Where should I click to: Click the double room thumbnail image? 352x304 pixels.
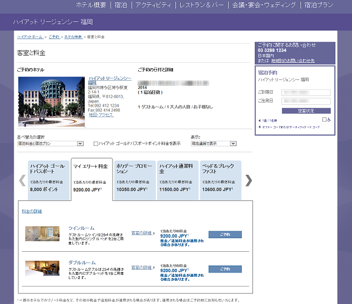pos(43,268)
